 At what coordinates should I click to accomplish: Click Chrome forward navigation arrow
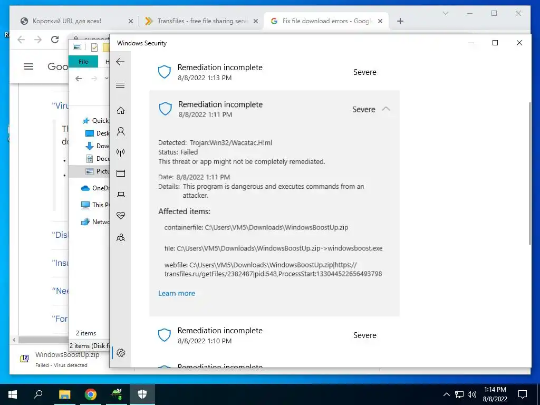pos(38,40)
